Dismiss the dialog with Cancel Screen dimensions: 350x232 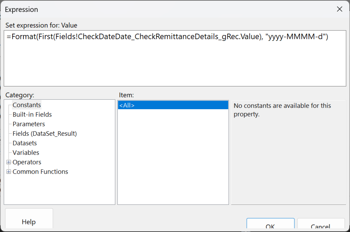tap(321, 227)
